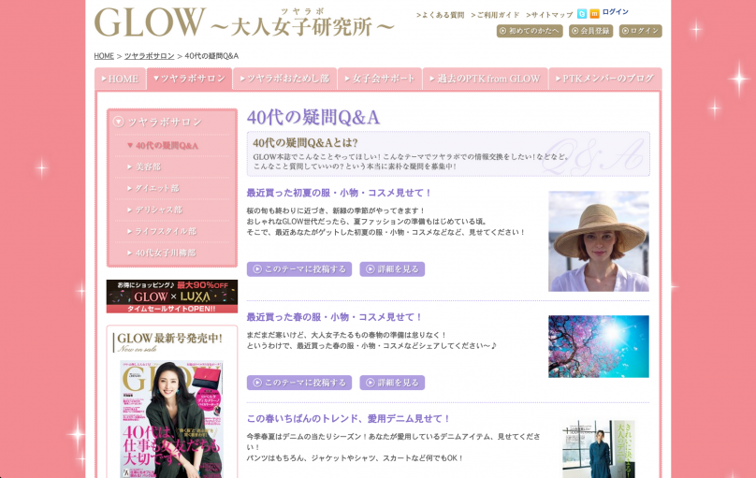The height and width of the screenshot is (478, 756).
Task: Open 最近買った初夏の服・小物・コスメ見せて！ topic title
Action: [339, 193]
